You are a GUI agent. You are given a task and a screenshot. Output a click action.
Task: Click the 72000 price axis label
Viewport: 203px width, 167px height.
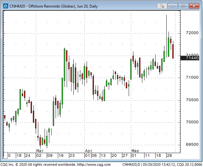tap(192, 33)
